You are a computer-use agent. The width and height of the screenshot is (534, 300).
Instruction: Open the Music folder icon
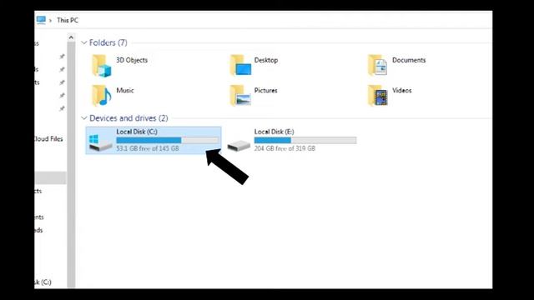tap(102, 96)
